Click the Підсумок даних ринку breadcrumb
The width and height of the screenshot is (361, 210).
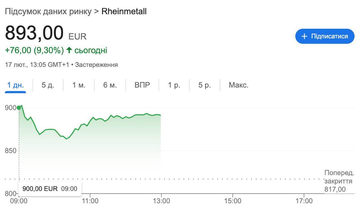pyautogui.click(x=48, y=12)
